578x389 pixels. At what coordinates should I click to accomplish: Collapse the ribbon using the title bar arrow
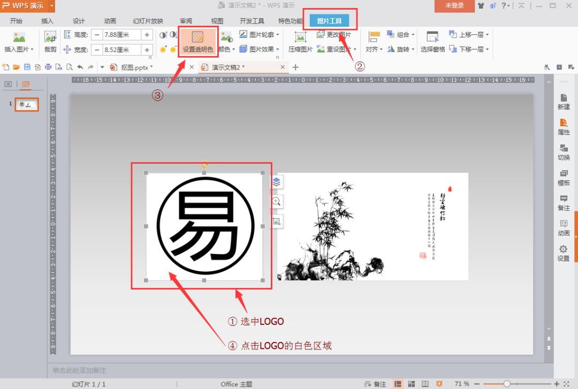[x=521, y=5]
